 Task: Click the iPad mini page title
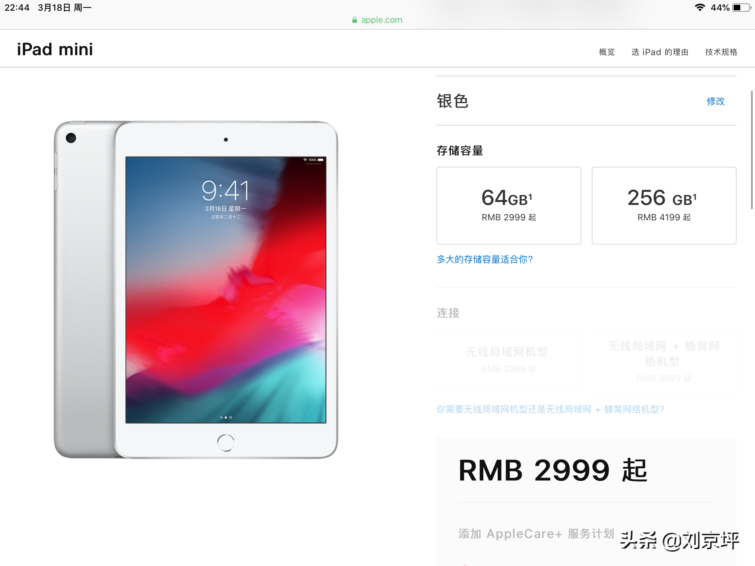coord(55,49)
